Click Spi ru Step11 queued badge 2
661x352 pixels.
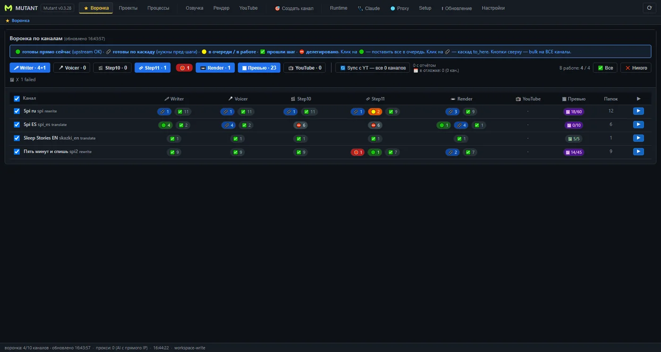tap(375, 112)
